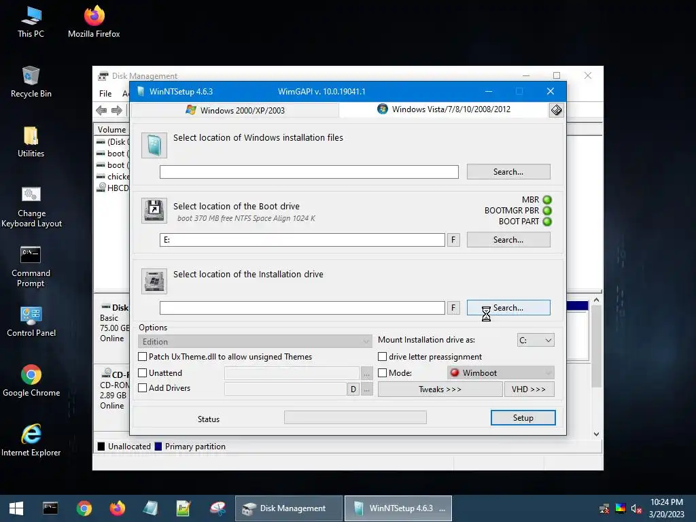Click the network icon in system tray
This screenshot has height=522, width=696.
pyautogui.click(x=604, y=508)
